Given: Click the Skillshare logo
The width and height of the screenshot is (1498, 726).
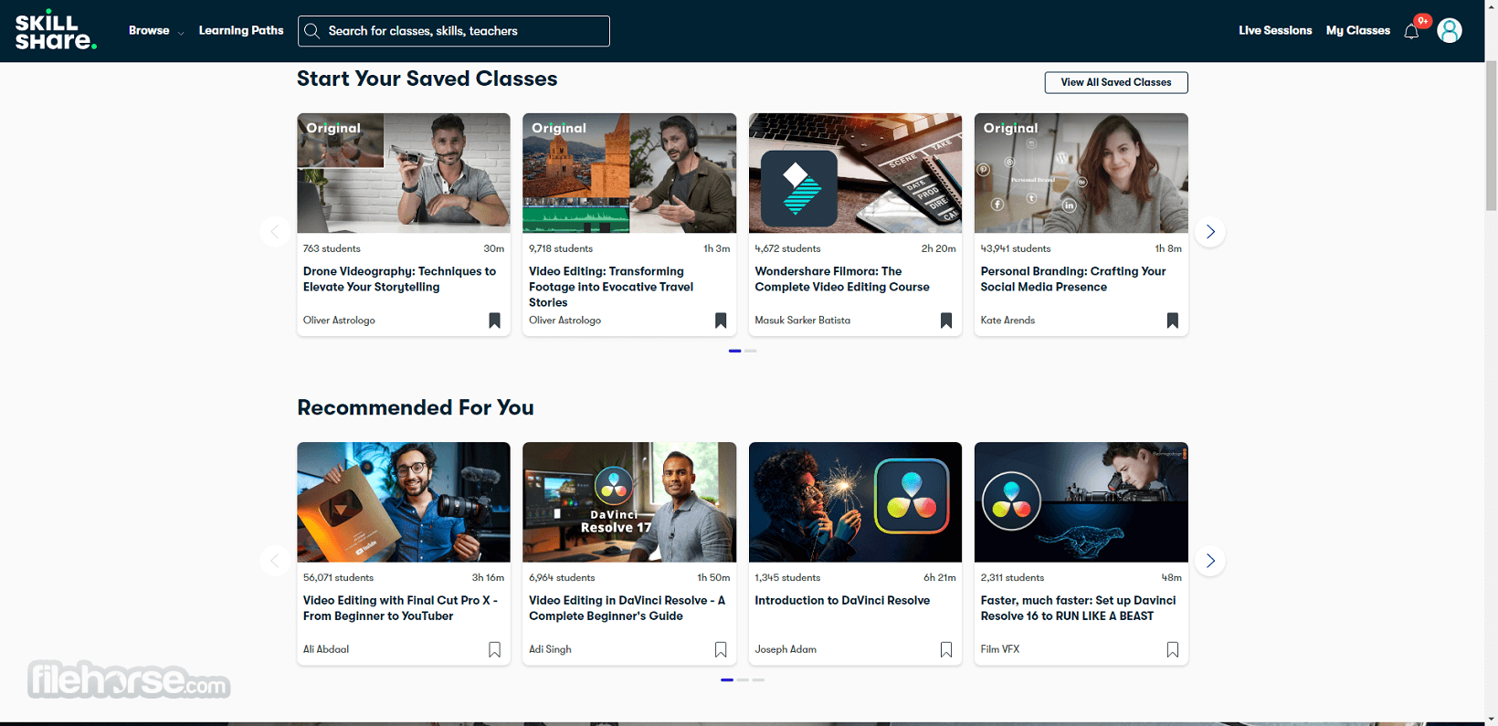Looking at the screenshot, I should pos(56,30).
